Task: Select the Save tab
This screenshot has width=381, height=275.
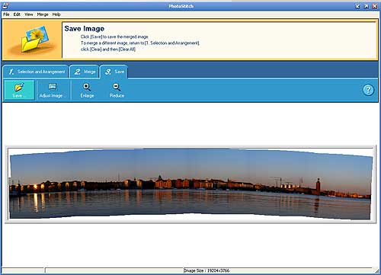Action: (x=114, y=72)
